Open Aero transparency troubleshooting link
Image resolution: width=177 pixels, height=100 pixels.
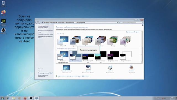(73, 76)
